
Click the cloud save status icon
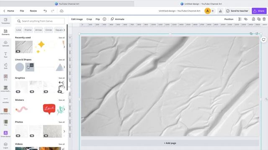[x=62, y=11]
